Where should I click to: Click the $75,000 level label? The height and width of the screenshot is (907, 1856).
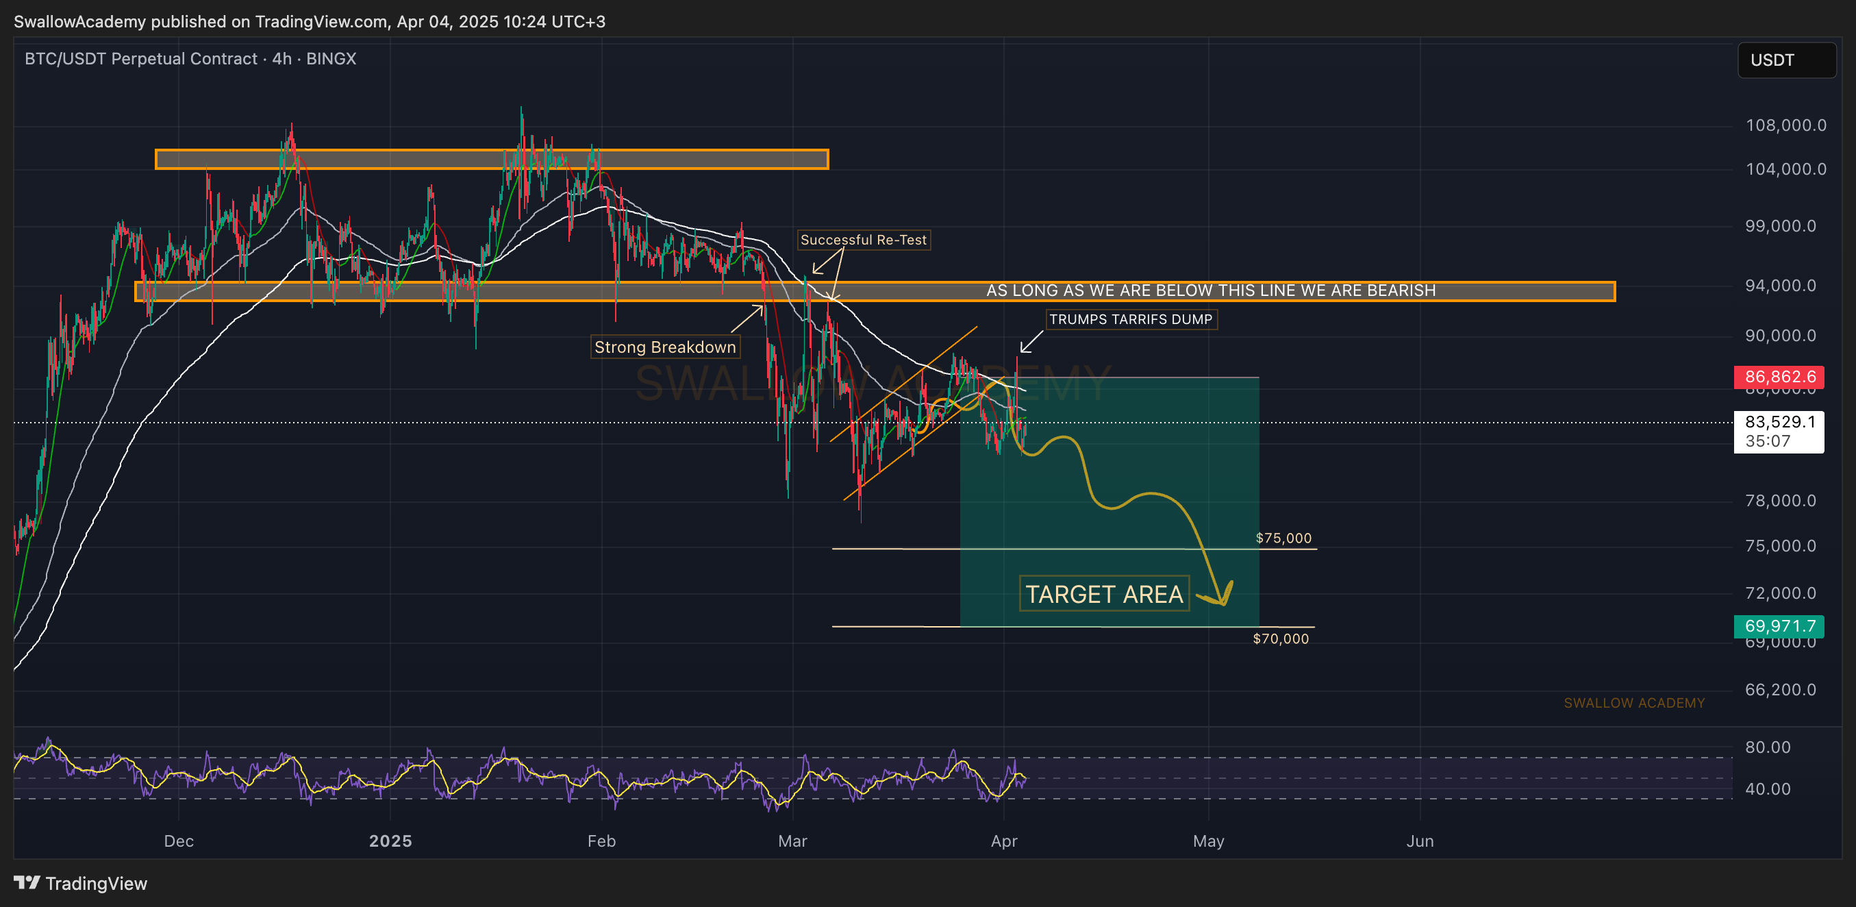(1283, 538)
